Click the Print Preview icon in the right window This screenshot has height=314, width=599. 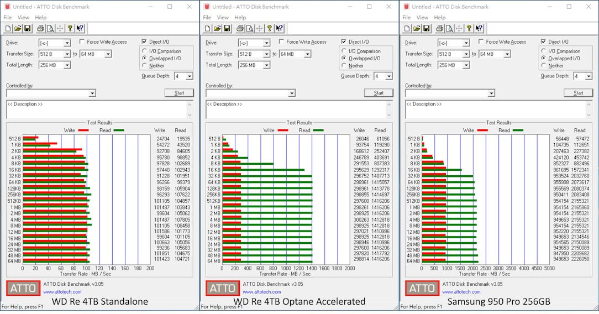coord(449,28)
